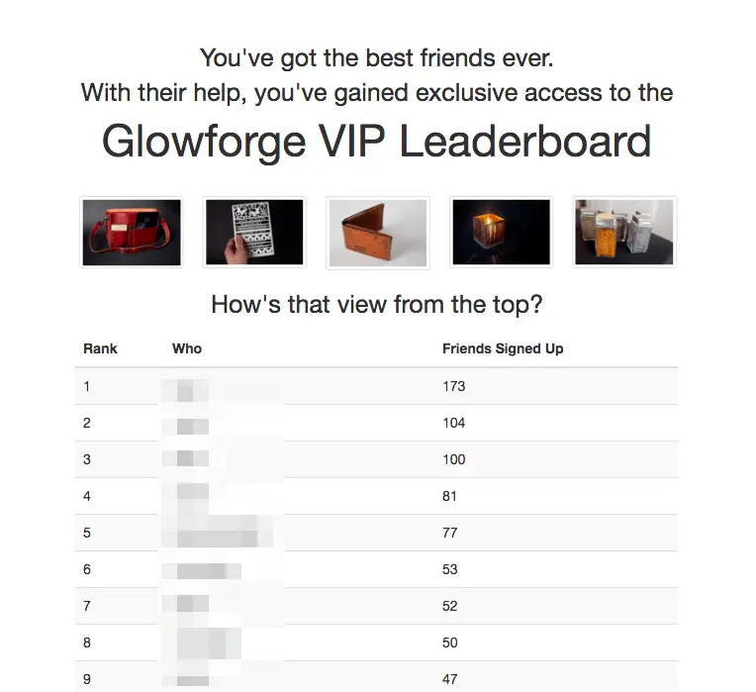
Task: Open the engraved glass jars thumbnail
Action: 623,233
